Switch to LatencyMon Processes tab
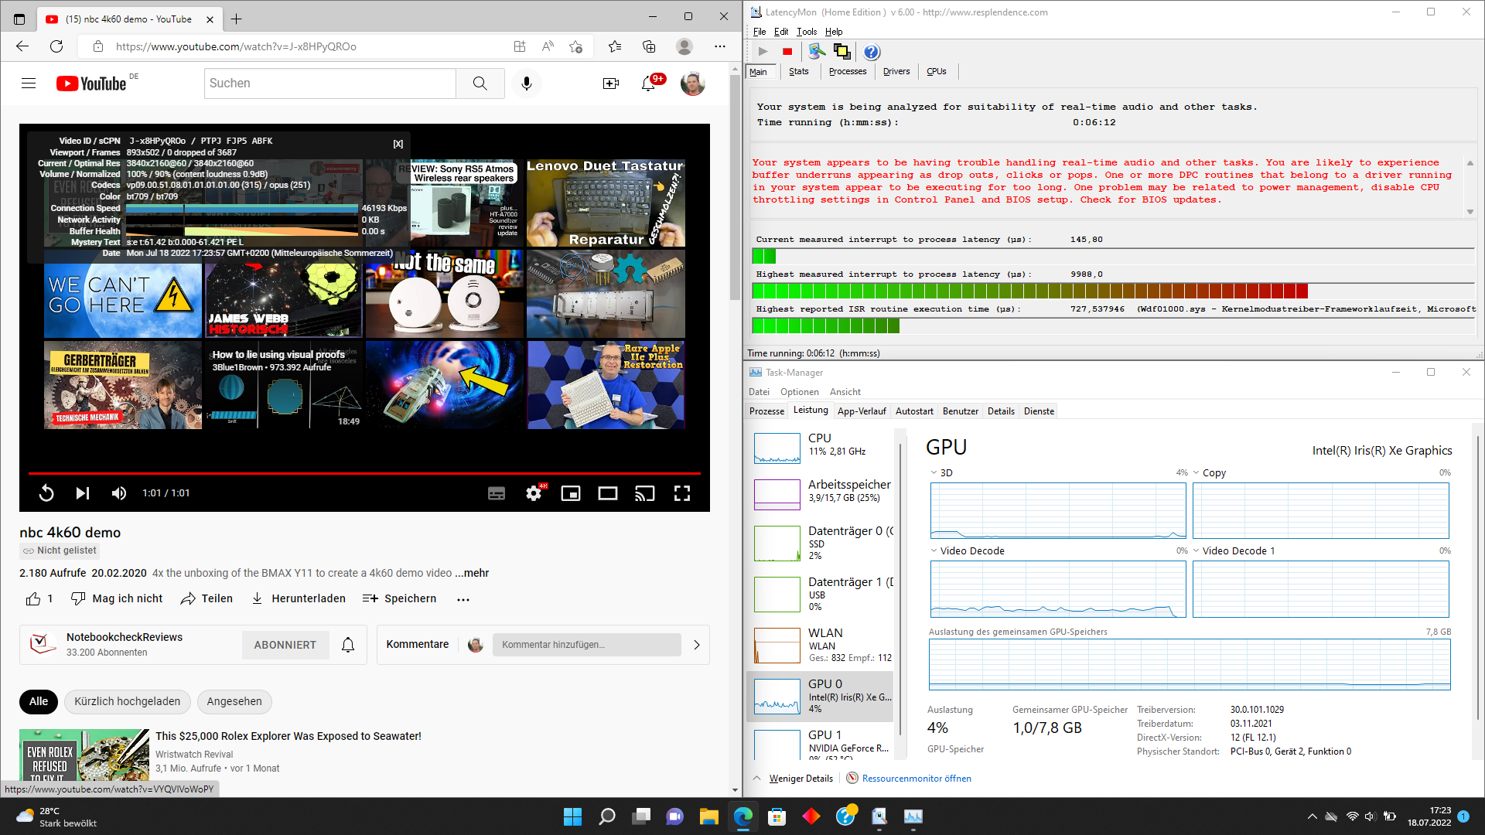The height and width of the screenshot is (835, 1485). pyautogui.click(x=848, y=71)
